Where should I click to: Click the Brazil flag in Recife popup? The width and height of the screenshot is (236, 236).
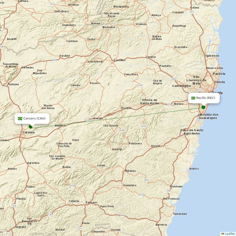tap(193, 98)
